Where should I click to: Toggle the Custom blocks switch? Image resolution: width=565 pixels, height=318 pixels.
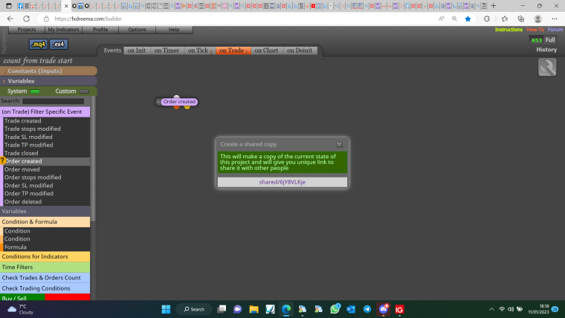click(x=84, y=91)
